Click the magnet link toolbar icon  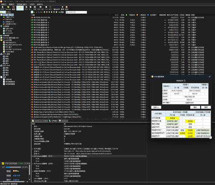coord(13,8)
